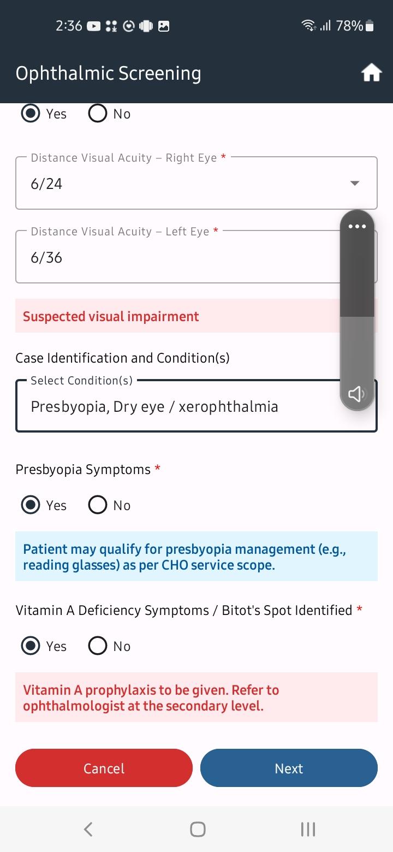Tap the YouTube notification icon in status bar
The image size is (393, 852).
coord(94,26)
